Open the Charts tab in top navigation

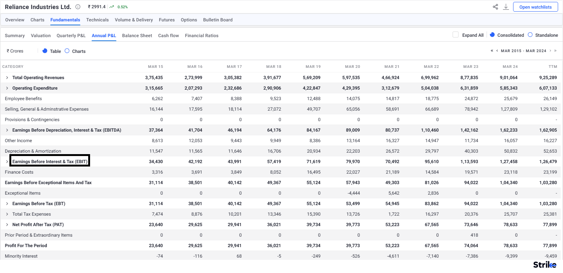[37, 20]
